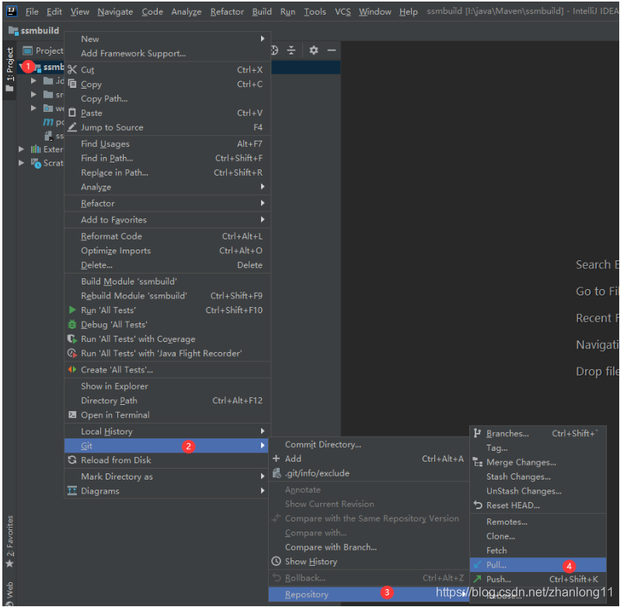Expand External Libraries node
The width and height of the screenshot is (620, 607).
(21, 149)
